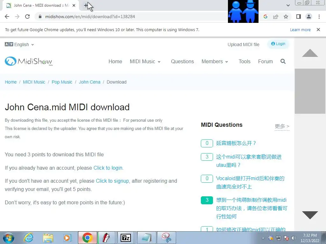Click the green 3 answers badge
Screen dimensions: 326x244
[x=207, y=200]
